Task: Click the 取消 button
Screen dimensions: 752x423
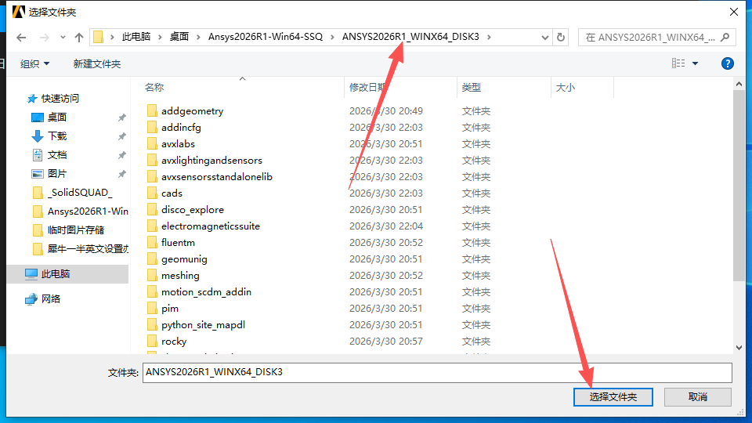Action: [x=697, y=396]
